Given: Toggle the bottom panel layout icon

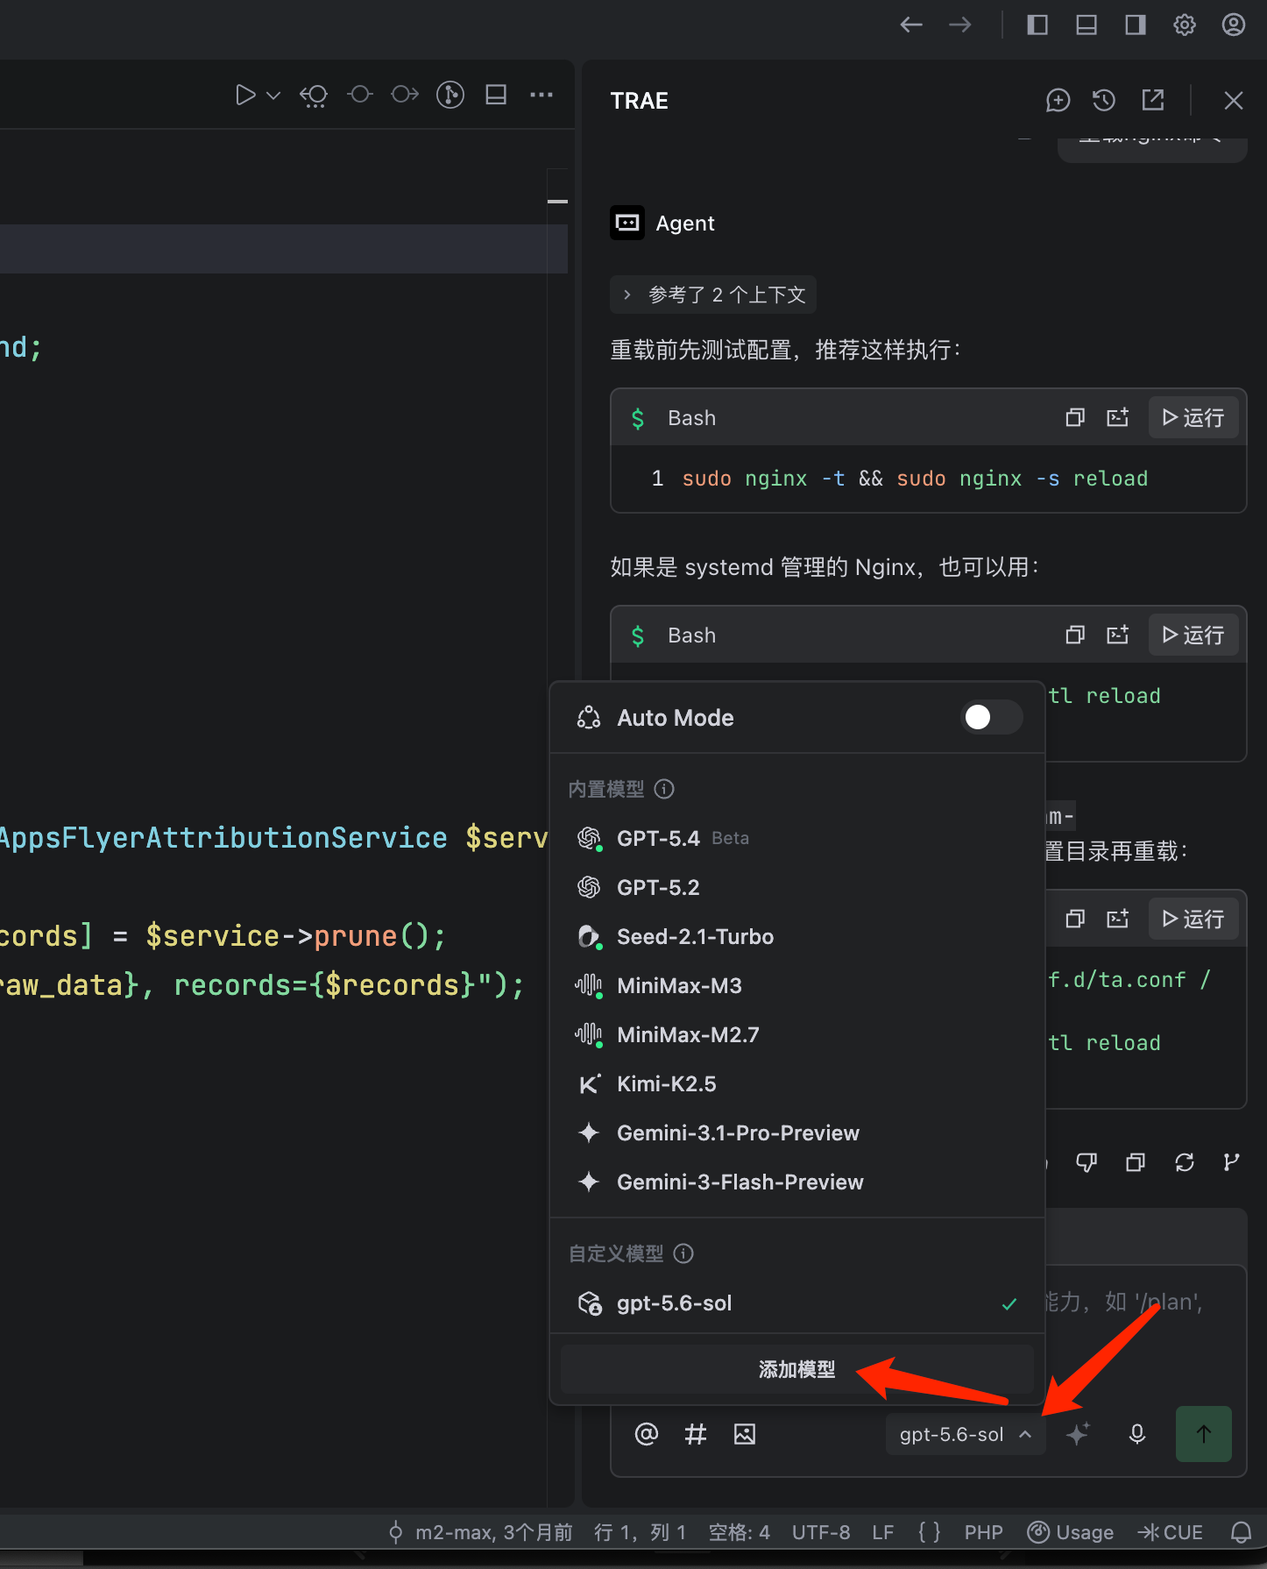Looking at the screenshot, I should pyautogui.click(x=1087, y=25).
